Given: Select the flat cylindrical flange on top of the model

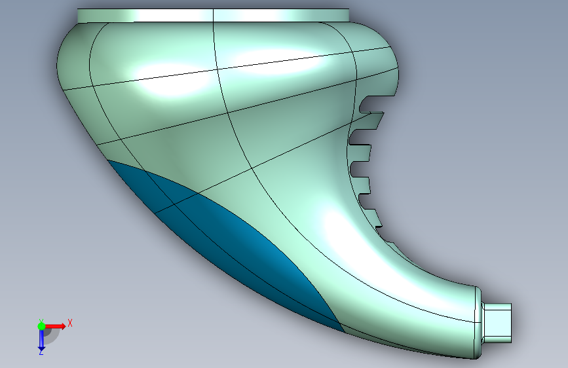Looking at the screenshot, I should pos(214,16).
